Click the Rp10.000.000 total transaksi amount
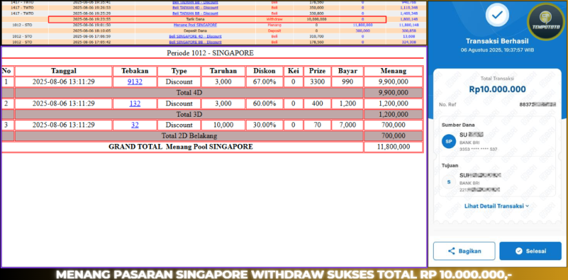The width and height of the screenshot is (568, 280). click(497, 89)
